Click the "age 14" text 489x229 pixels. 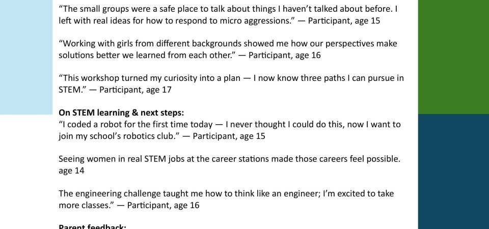pos(71,171)
